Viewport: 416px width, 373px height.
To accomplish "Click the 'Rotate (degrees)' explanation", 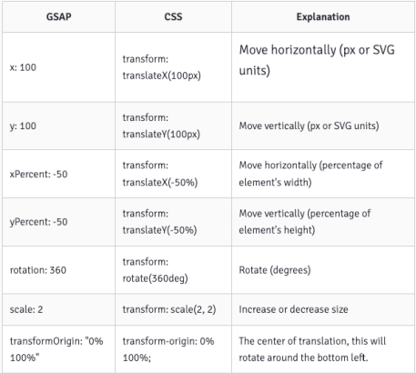I will click(275, 269).
